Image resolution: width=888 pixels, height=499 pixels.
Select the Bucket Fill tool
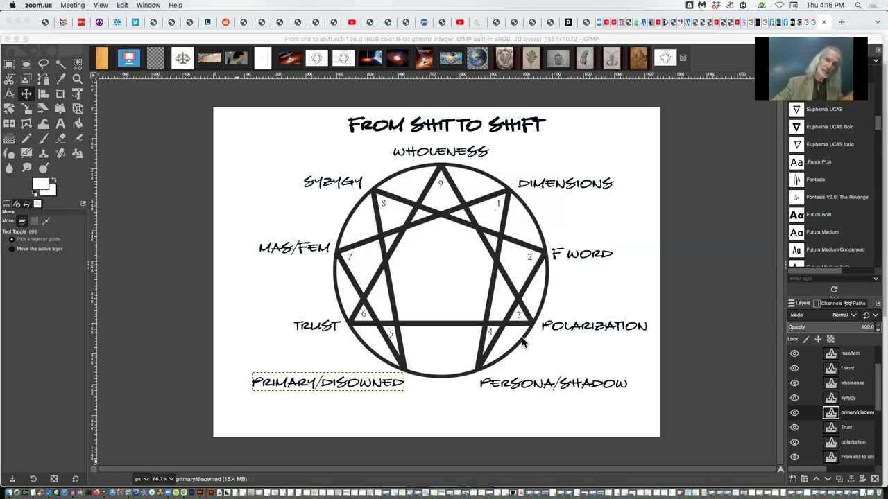coord(78,123)
